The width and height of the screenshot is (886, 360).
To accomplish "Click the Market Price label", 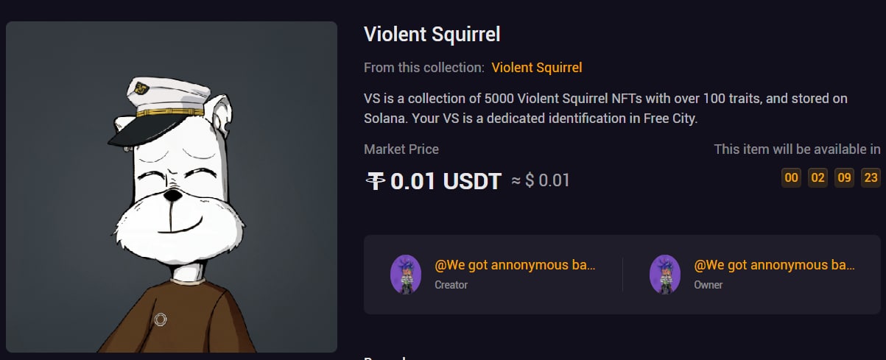I will click(x=401, y=149).
